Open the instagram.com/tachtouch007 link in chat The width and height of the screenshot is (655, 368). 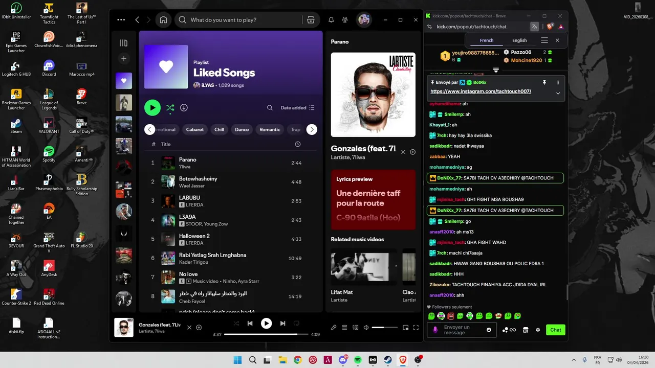481,91
